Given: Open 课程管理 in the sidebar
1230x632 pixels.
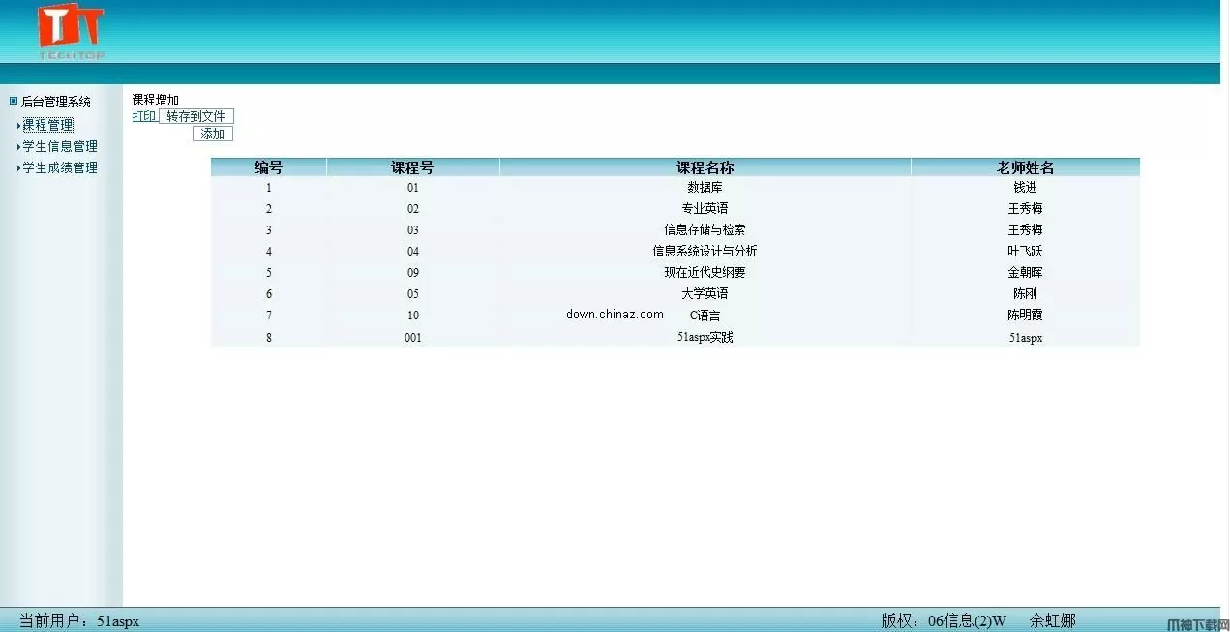Looking at the screenshot, I should pos(46,124).
